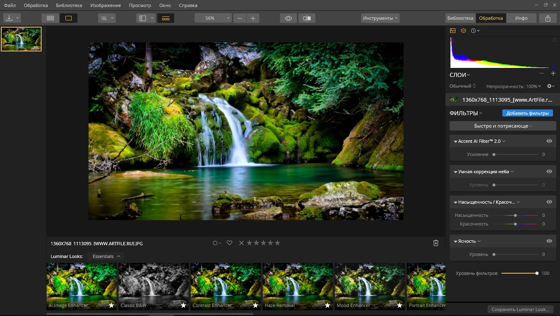Click the import/open image download icon
Screen dimensions: 560x316
(x=9, y=18)
